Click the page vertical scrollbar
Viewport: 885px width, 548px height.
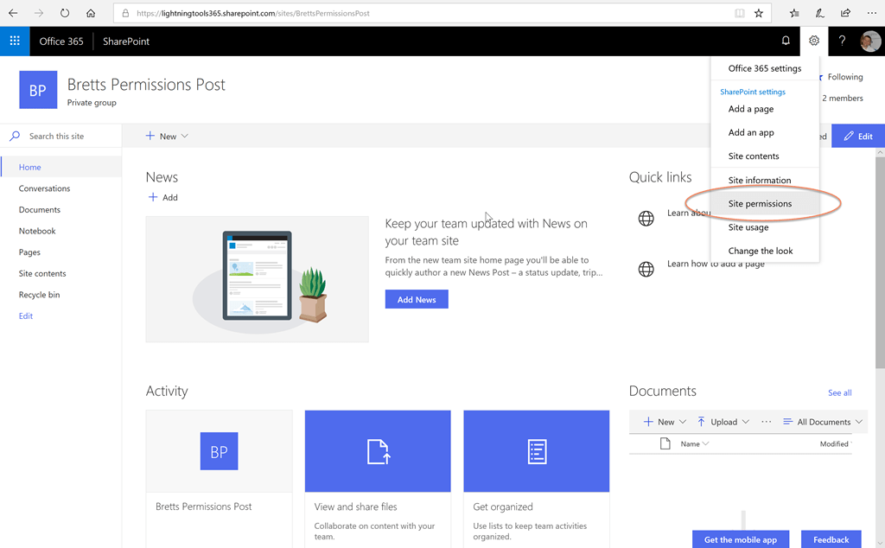[880, 263]
